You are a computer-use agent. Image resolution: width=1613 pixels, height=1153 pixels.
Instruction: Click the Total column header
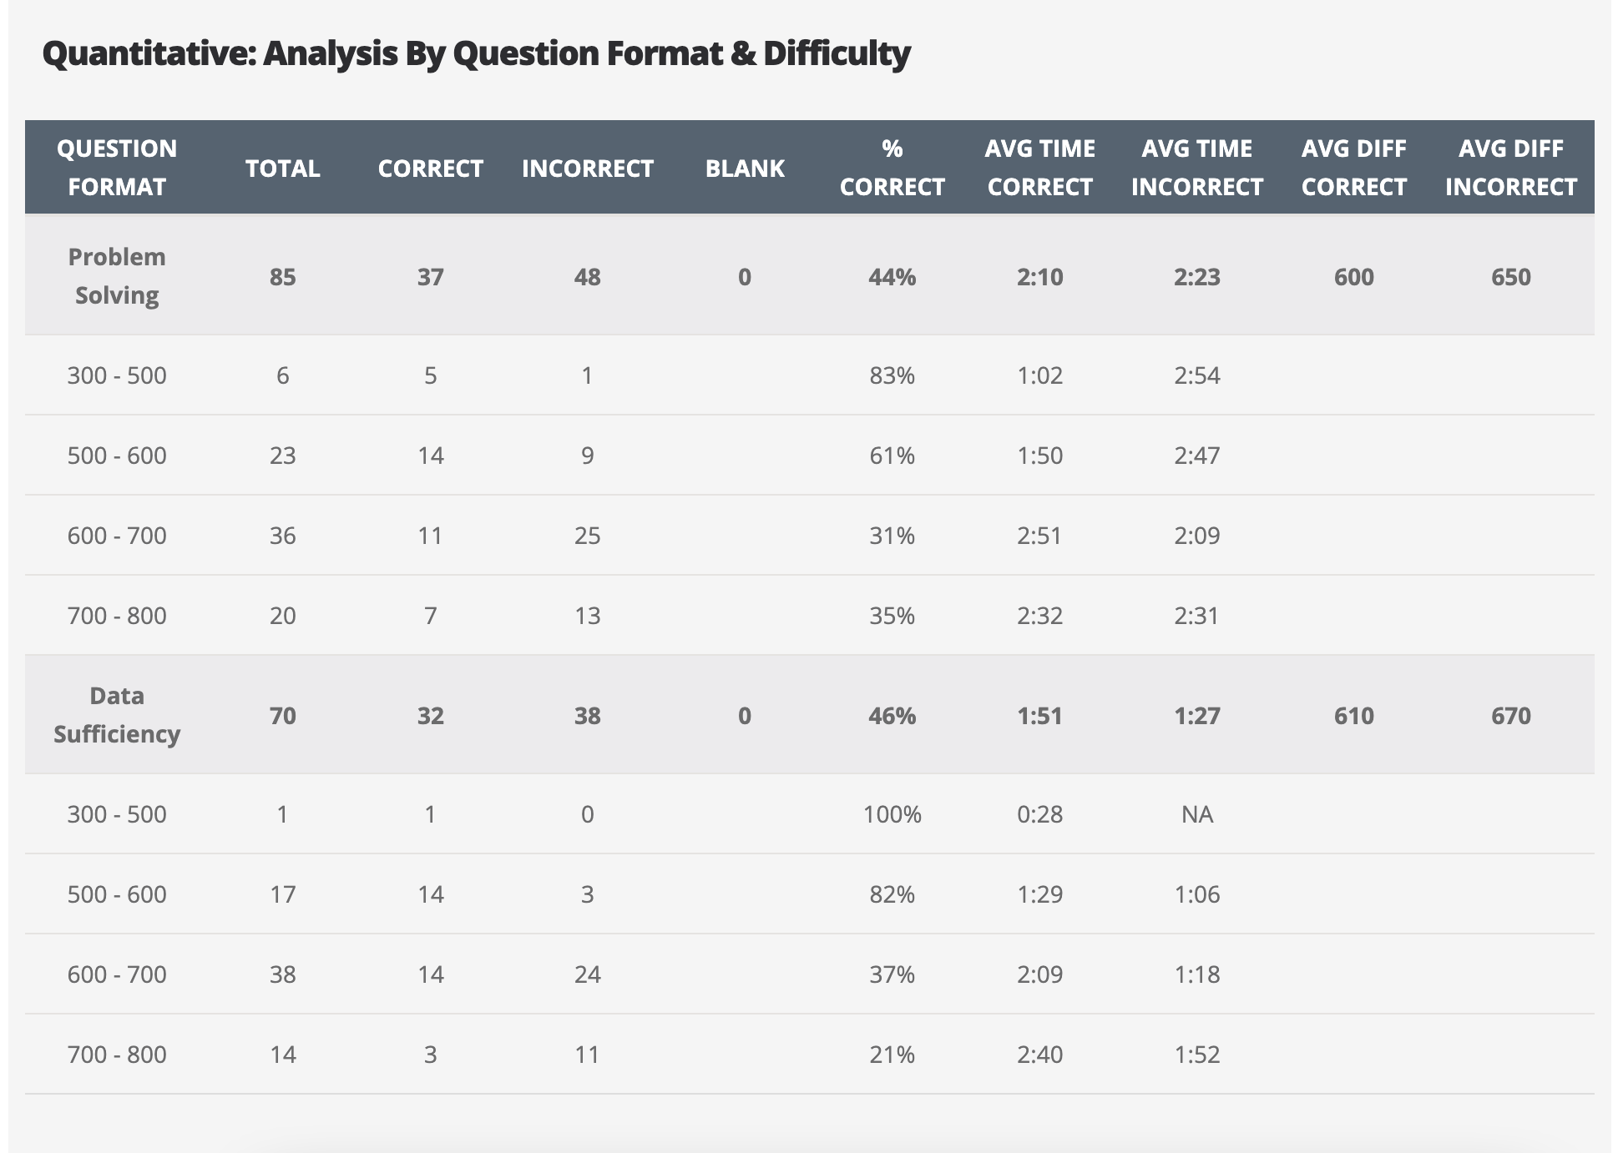[x=282, y=169]
